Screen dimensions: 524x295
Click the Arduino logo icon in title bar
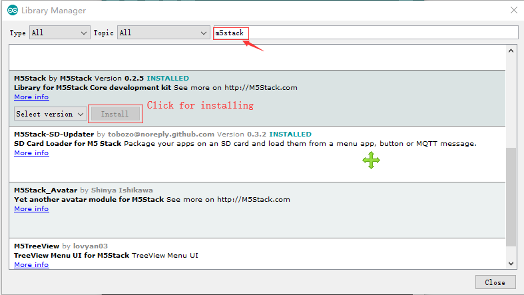[13, 11]
